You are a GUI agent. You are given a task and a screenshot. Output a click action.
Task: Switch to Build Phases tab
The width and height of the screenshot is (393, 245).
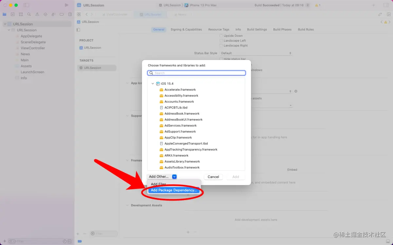click(x=282, y=29)
